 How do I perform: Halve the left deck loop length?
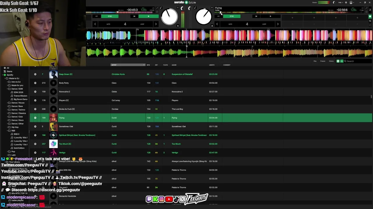coord(95,24)
